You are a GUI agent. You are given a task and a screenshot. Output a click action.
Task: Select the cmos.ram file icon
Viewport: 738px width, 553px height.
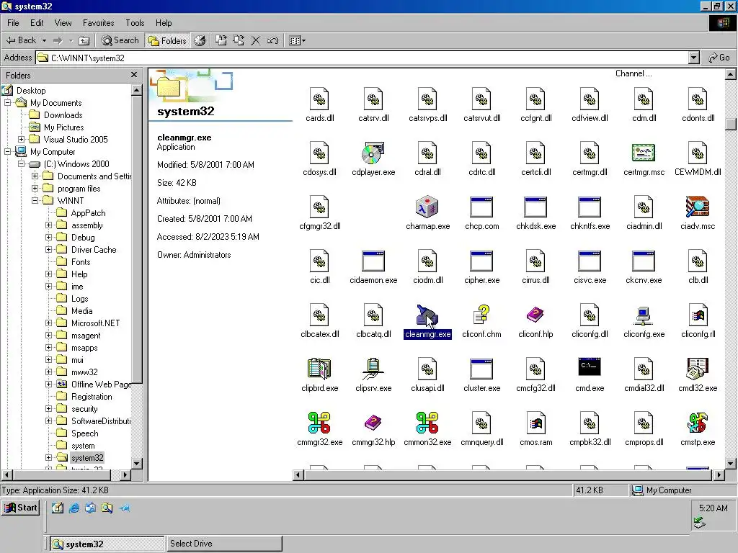pyautogui.click(x=535, y=423)
